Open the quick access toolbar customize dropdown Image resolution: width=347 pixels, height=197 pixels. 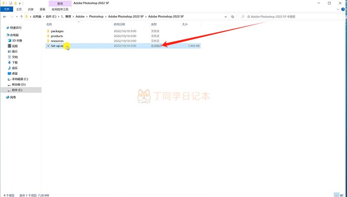pyautogui.click(x=20, y=3)
